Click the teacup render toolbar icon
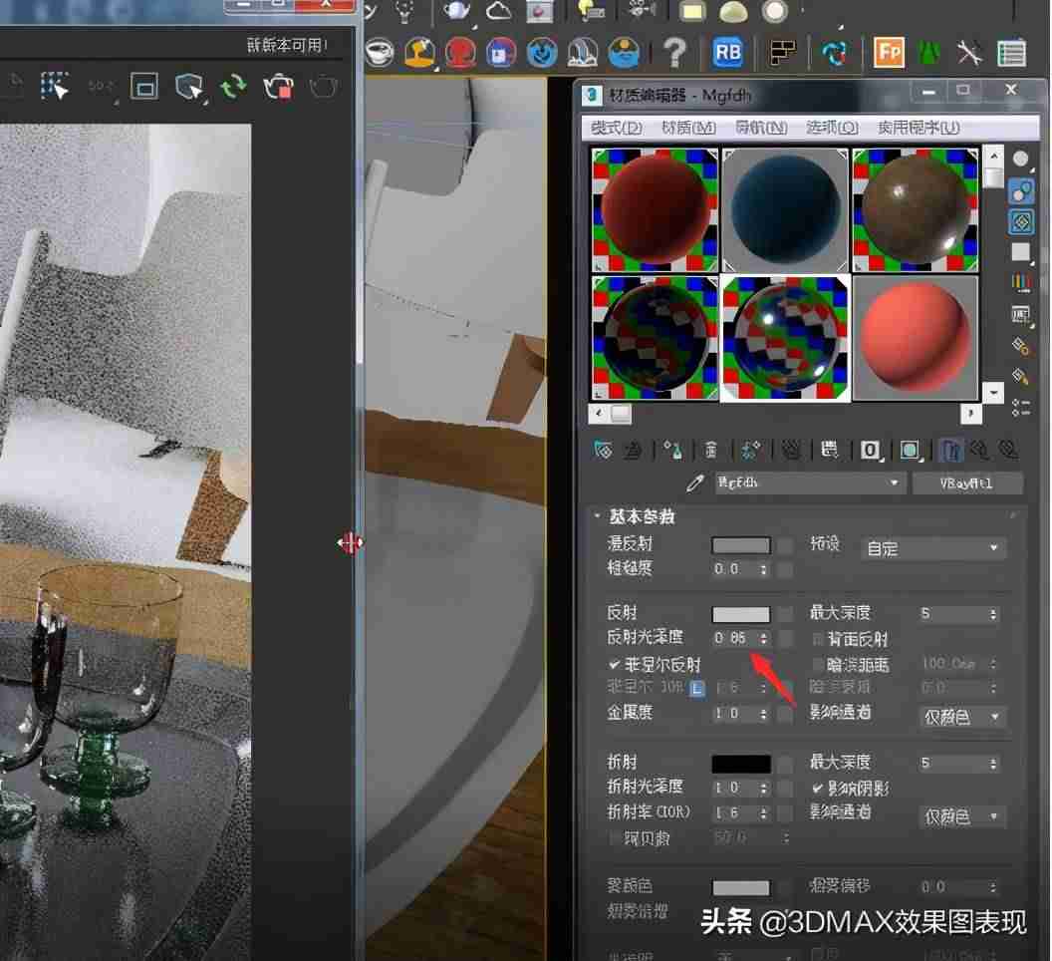This screenshot has width=1052, height=961. [380, 53]
